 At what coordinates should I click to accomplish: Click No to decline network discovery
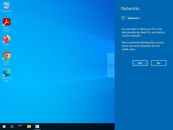(159, 63)
